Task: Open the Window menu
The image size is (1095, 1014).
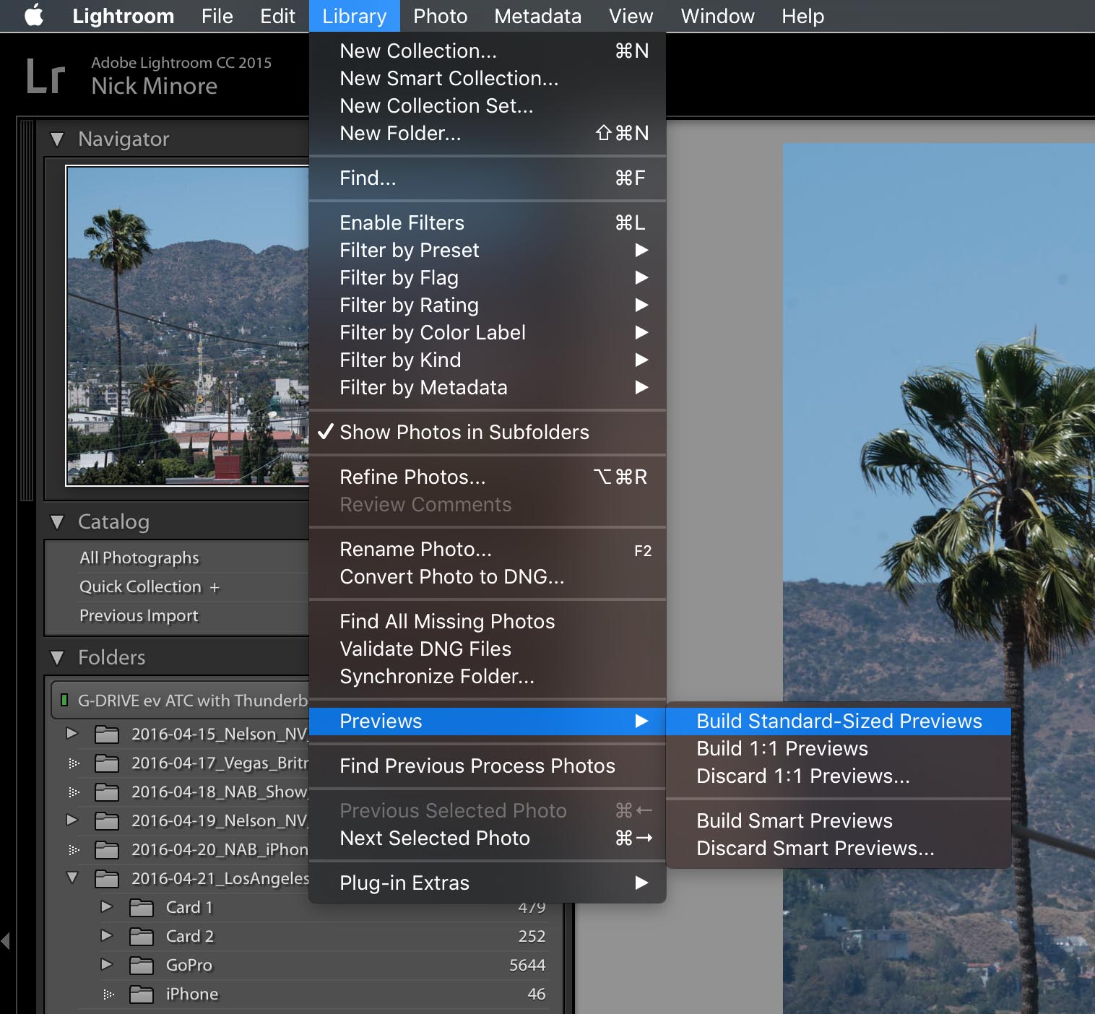Action: point(718,16)
